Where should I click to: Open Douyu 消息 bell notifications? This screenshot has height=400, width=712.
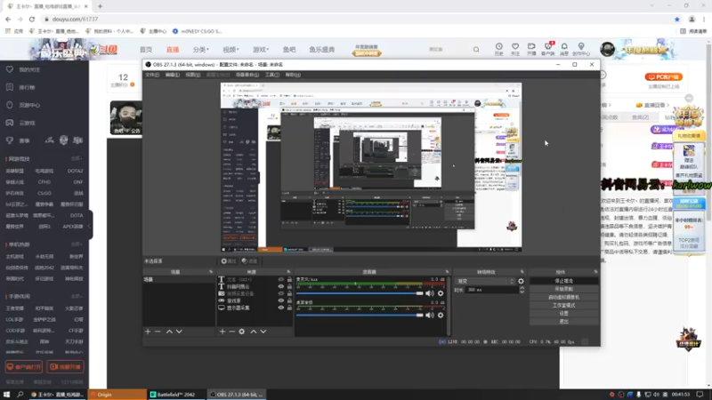564,49
